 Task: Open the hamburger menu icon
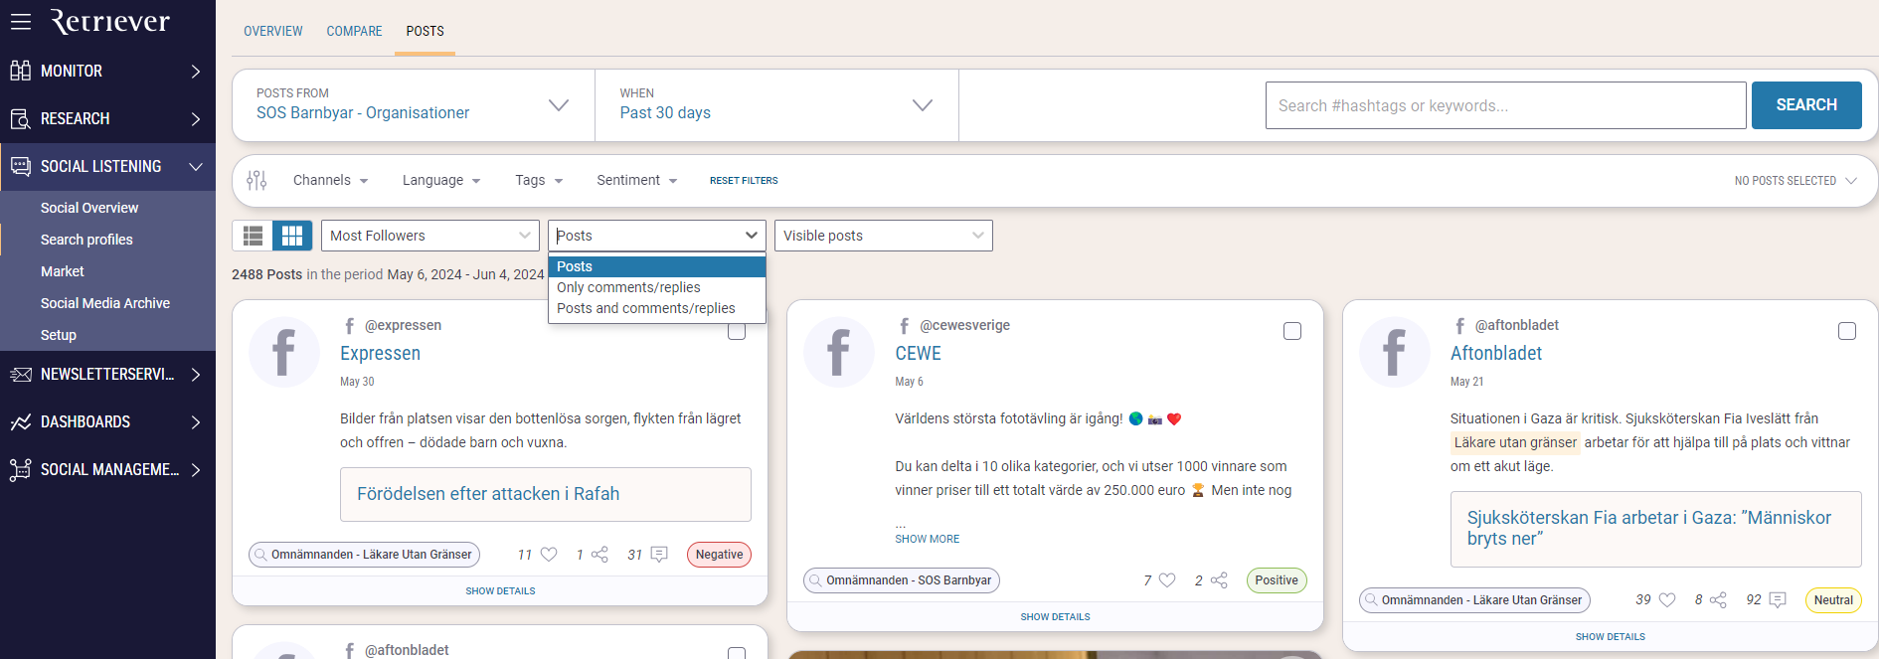click(x=20, y=21)
